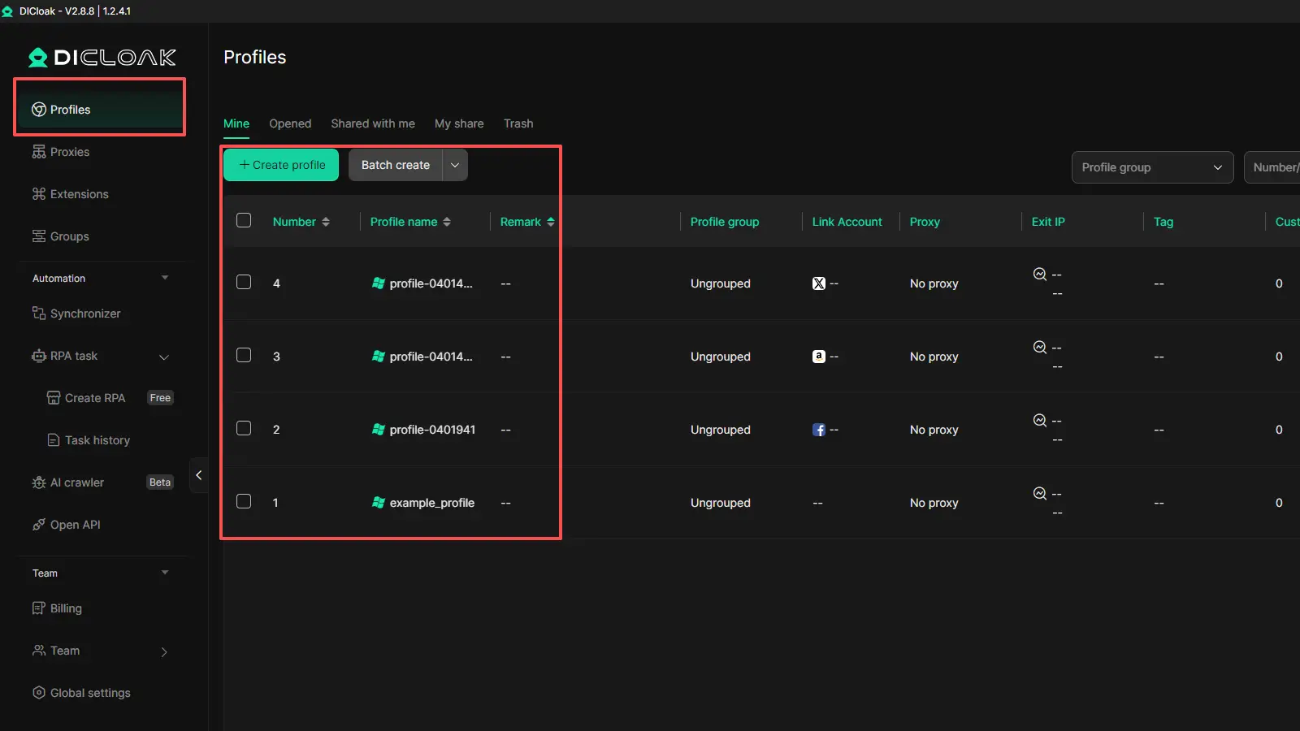
Task: Click the Create profile button
Action: pyautogui.click(x=281, y=165)
